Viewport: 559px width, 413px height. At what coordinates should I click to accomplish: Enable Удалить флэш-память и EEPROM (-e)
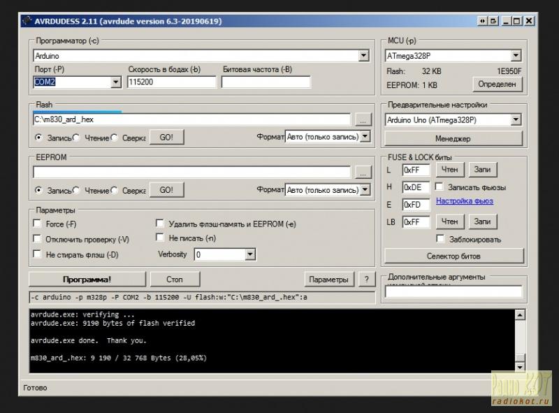click(160, 224)
